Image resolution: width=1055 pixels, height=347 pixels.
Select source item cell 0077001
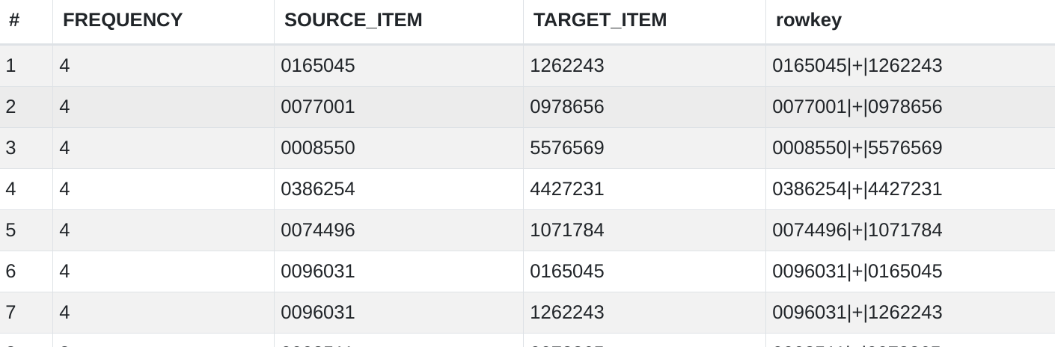pyautogui.click(x=318, y=107)
